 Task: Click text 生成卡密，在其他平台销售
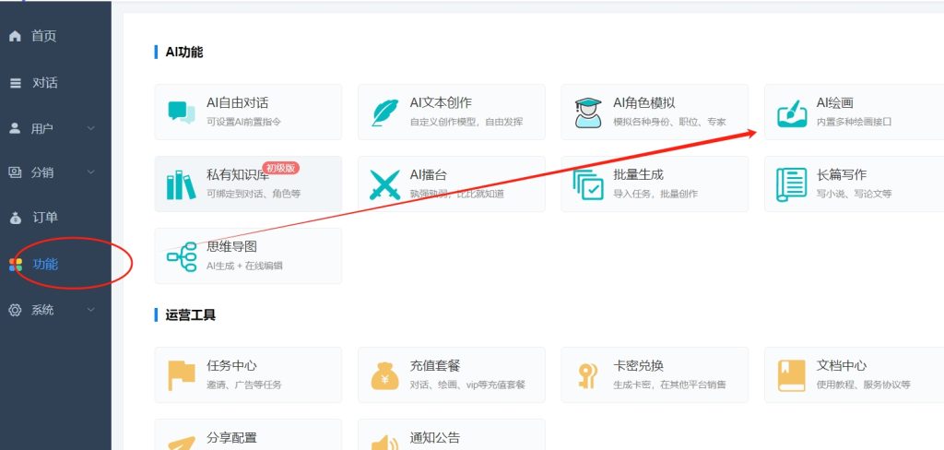[669, 385]
